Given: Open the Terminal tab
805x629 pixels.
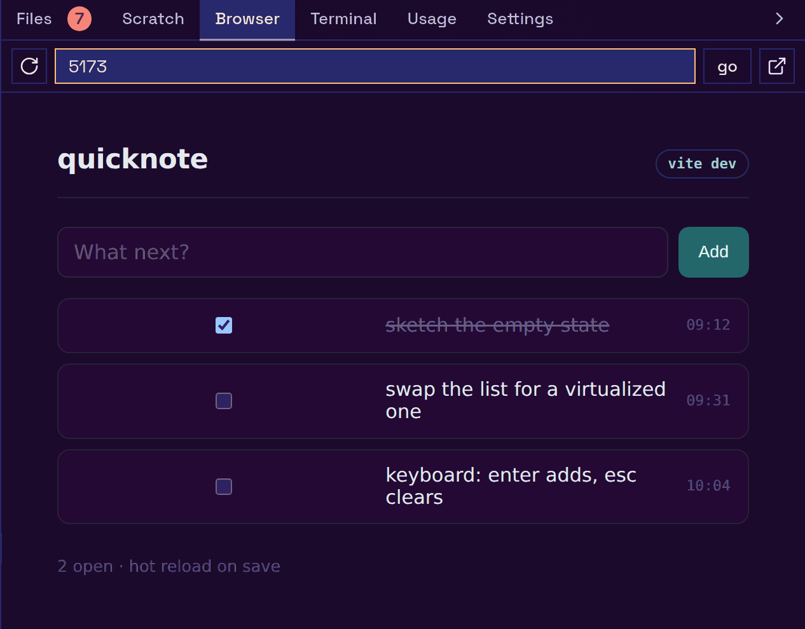Looking at the screenshot, I should pos(343,19).
